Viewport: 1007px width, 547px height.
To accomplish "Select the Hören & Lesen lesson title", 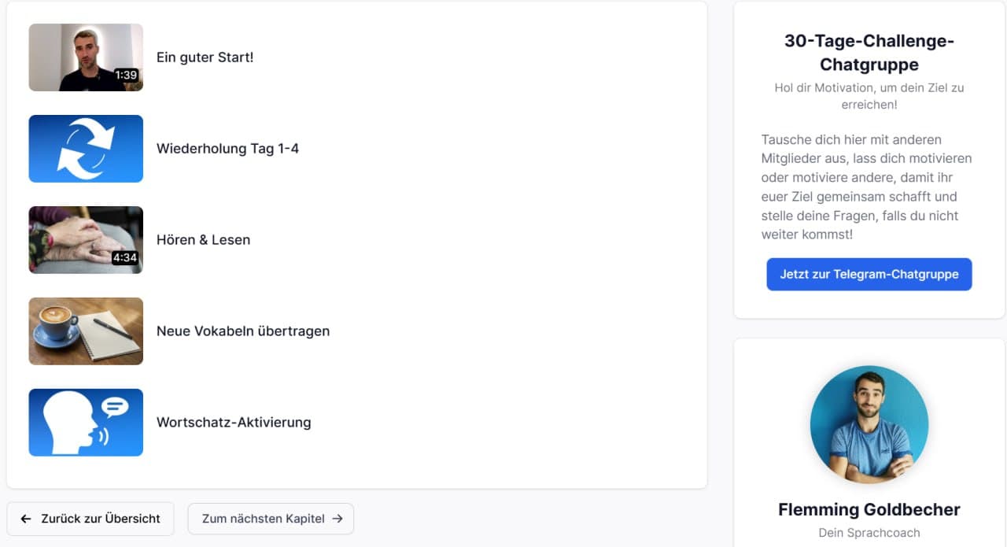I will [203, 239].
